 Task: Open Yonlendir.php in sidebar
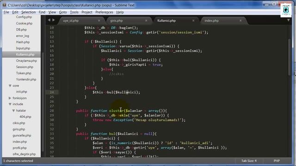(x=26, y=79)
